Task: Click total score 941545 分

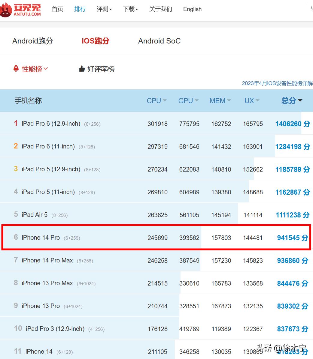Action: (293, 238)
